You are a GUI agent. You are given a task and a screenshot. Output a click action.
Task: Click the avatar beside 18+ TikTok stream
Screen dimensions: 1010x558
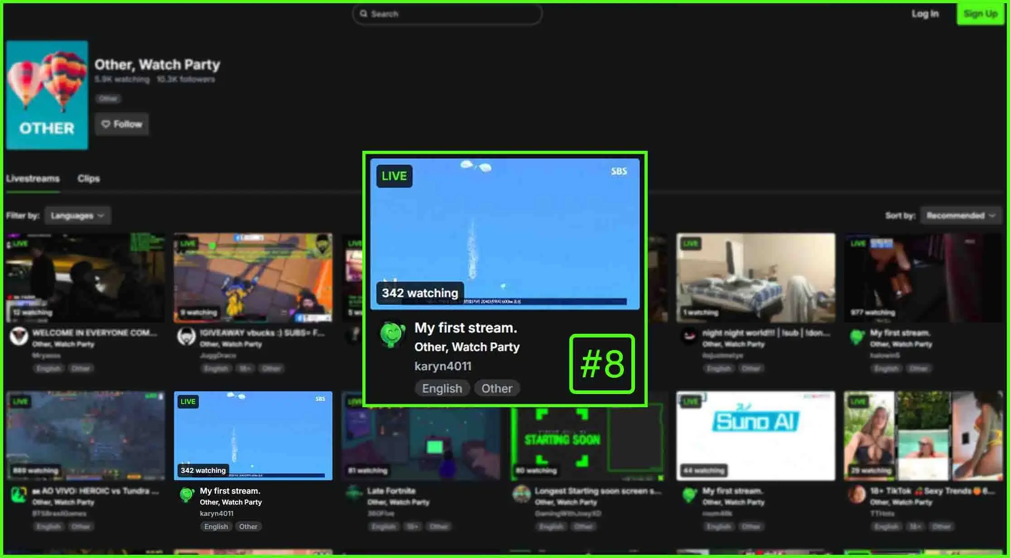856,495
